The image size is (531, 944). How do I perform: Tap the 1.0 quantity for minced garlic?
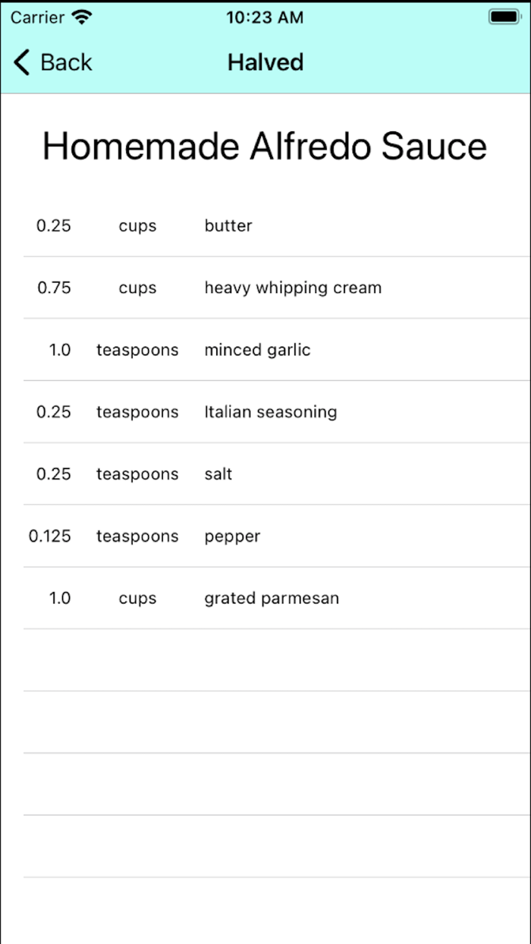[x=60, y=350]
